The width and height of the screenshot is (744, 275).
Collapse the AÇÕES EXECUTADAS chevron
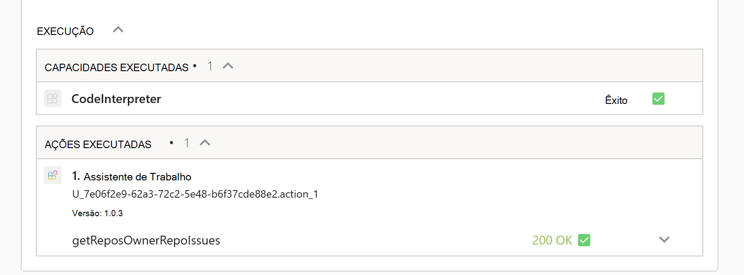205,143
